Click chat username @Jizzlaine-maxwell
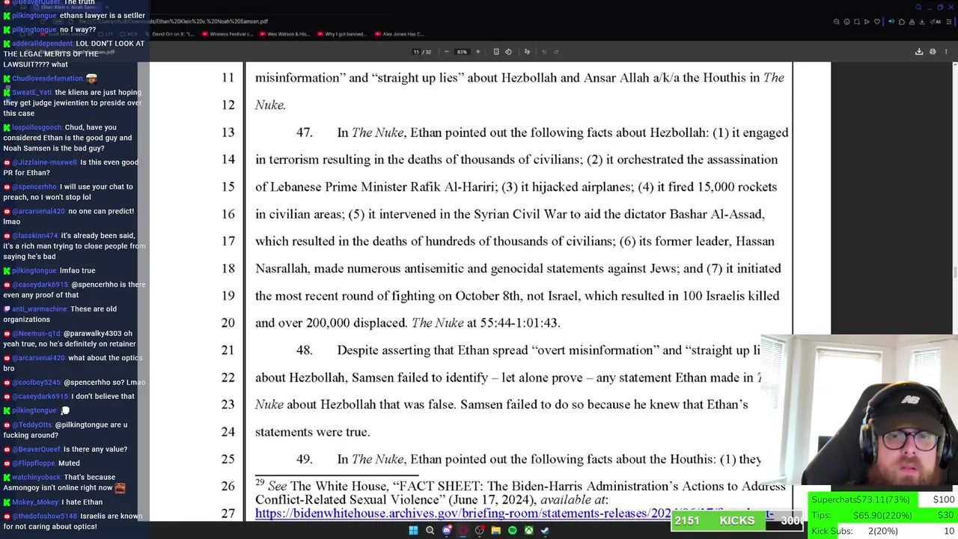Image resolution: width=958 pixels, height=539 pixels. pos(44,162)
